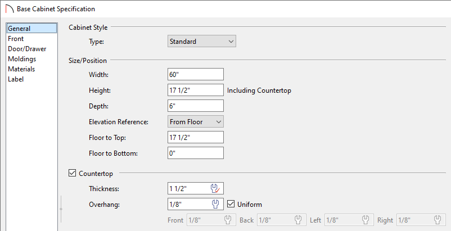Click the Height input field
This screenshot has height=231, width=451.
tap(195, 90)
